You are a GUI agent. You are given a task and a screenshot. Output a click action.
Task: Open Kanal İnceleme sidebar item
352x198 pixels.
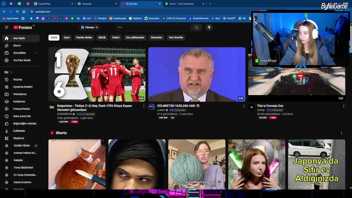pyautogui.click(x=21, y=182)
